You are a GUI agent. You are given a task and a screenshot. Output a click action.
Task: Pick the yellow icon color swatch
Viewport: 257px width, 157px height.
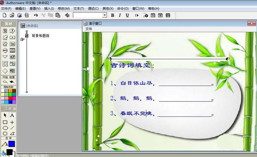[3, 95]
